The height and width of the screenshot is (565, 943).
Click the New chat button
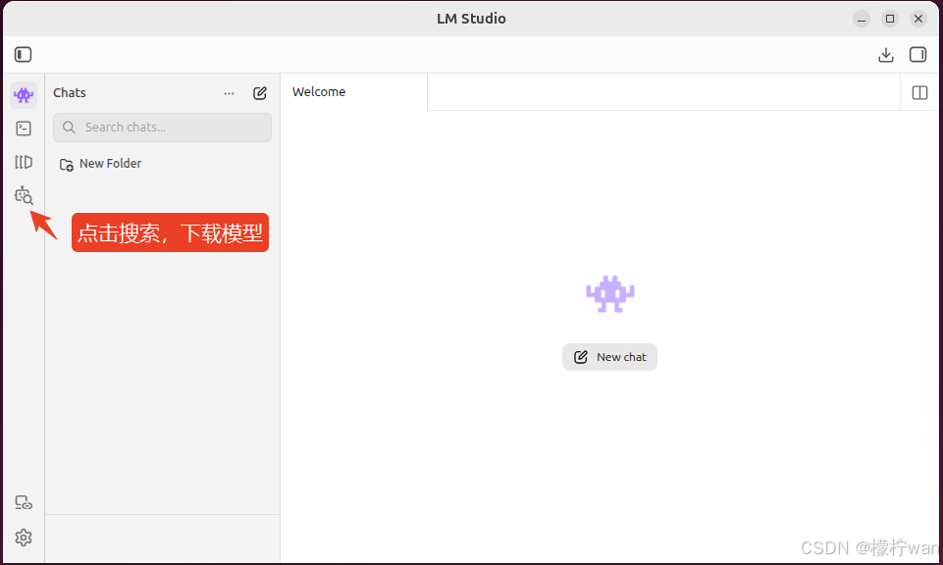click(x=609, y=357)
